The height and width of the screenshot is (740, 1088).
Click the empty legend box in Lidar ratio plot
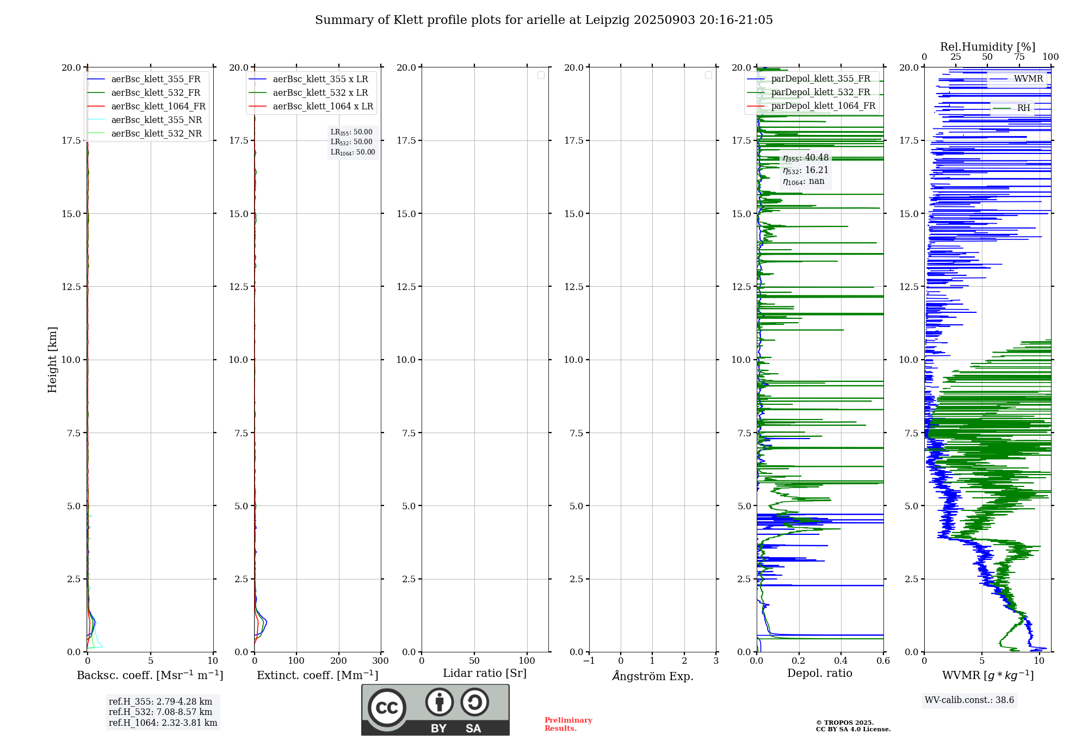pos(541,75)
